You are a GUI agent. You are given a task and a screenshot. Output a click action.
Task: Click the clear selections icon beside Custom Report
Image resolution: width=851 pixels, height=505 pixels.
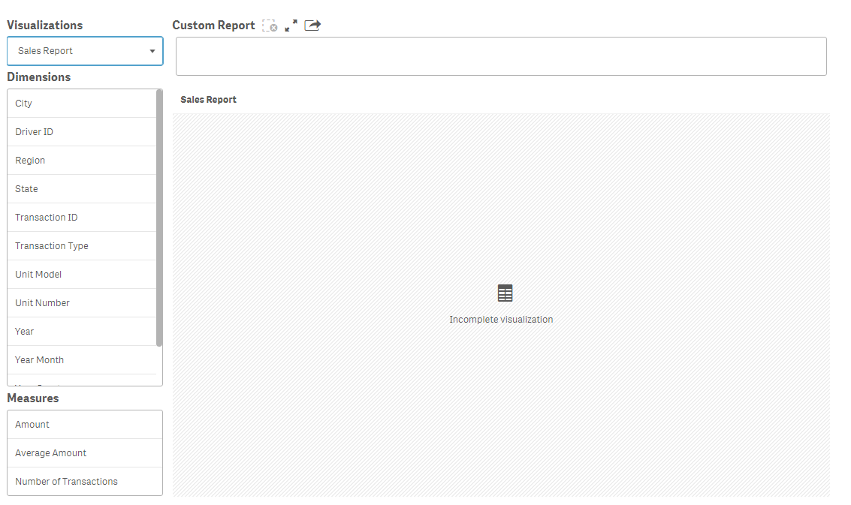tap(269, 25)
